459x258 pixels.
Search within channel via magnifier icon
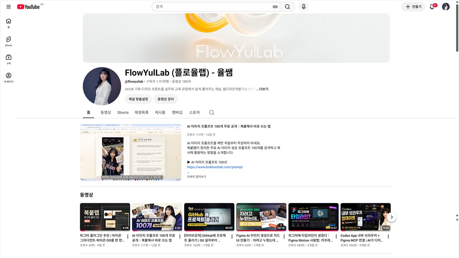pos(212,113)
